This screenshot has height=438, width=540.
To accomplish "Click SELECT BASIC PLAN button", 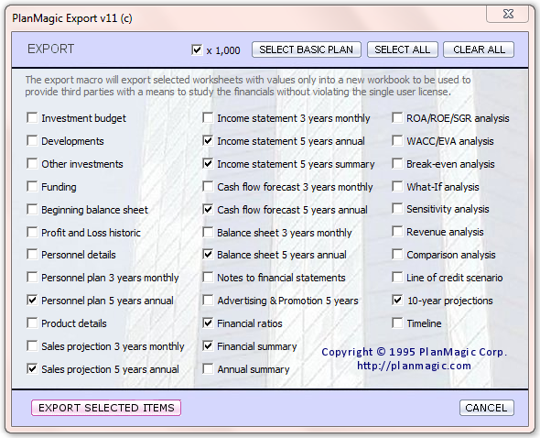I will point(307,49).
